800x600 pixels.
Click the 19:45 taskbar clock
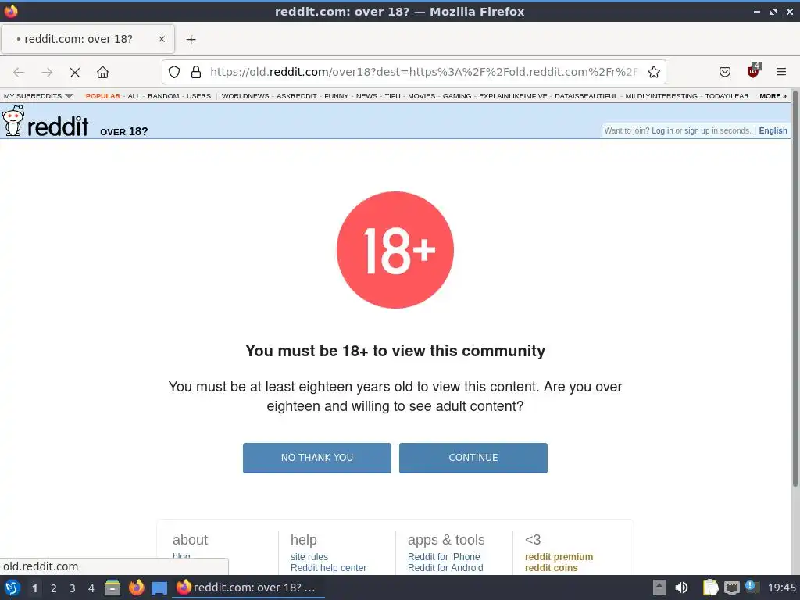click(781, 587)
